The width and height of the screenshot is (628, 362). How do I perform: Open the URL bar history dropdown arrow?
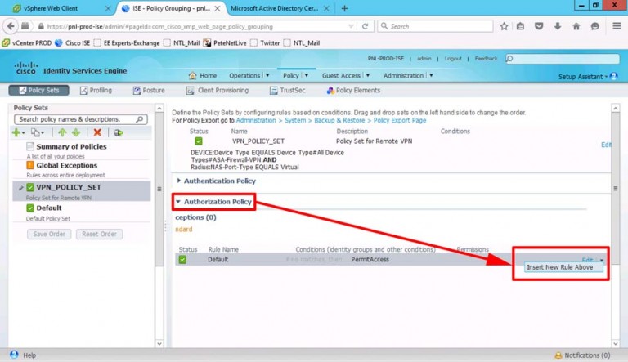click(x=351, y=26)
